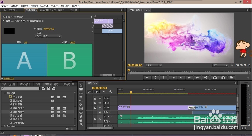
Task: Select the Rolling Edit tool
Action: [x=81, y=97]
